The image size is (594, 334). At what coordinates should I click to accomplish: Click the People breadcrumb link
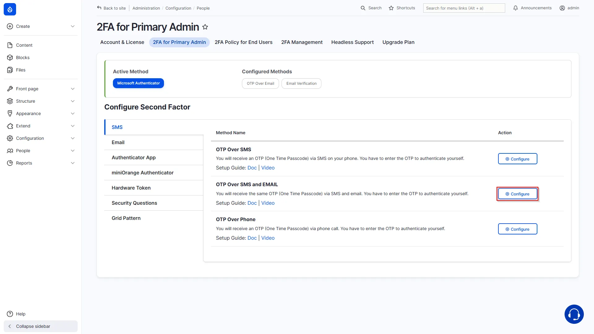pyautogui.click(x=203, y=8)
